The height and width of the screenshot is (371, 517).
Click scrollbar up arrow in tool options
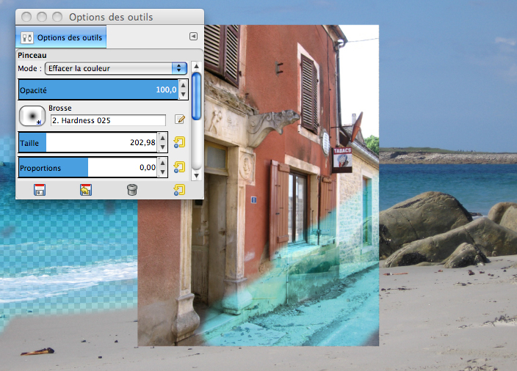click(197, 66)
